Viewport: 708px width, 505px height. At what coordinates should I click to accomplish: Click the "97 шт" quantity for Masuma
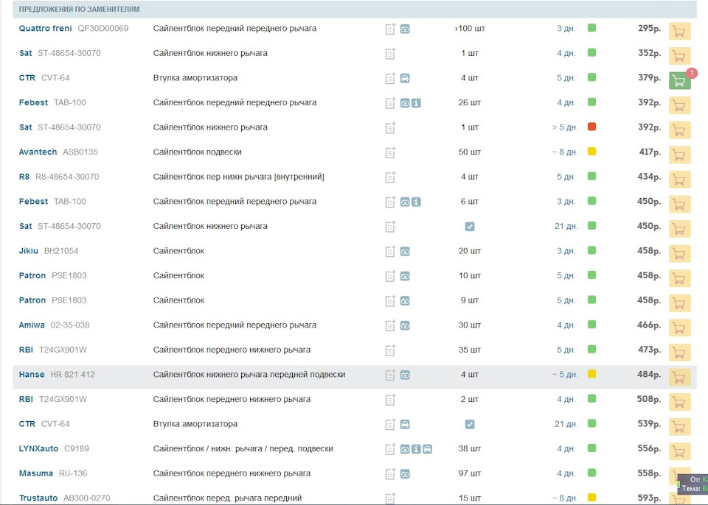click(470, 473)
